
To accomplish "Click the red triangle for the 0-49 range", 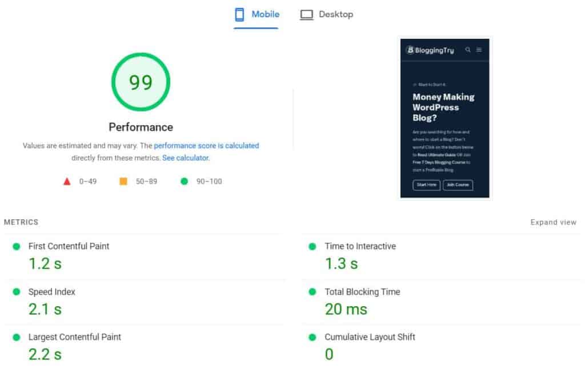I will pos(69,181).
